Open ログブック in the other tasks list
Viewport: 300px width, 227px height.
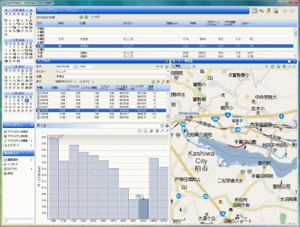point(11,169)
